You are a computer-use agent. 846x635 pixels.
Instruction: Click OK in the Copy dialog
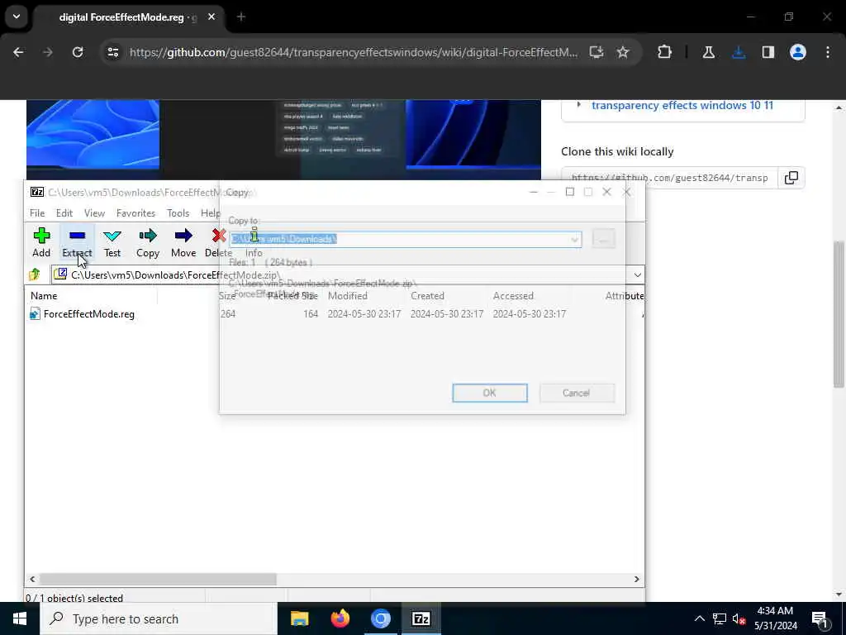tap(489, 393)
